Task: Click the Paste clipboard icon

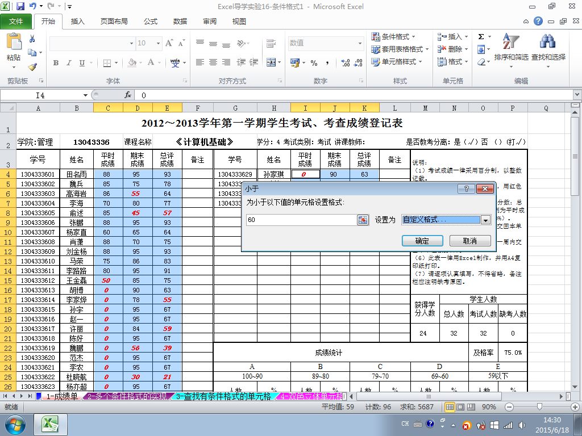Action: coord(14,41)
